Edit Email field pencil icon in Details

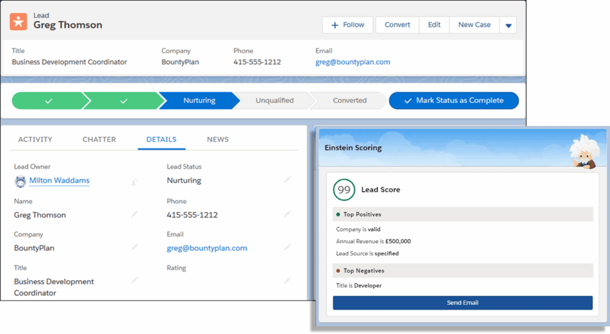click(287, 247)
